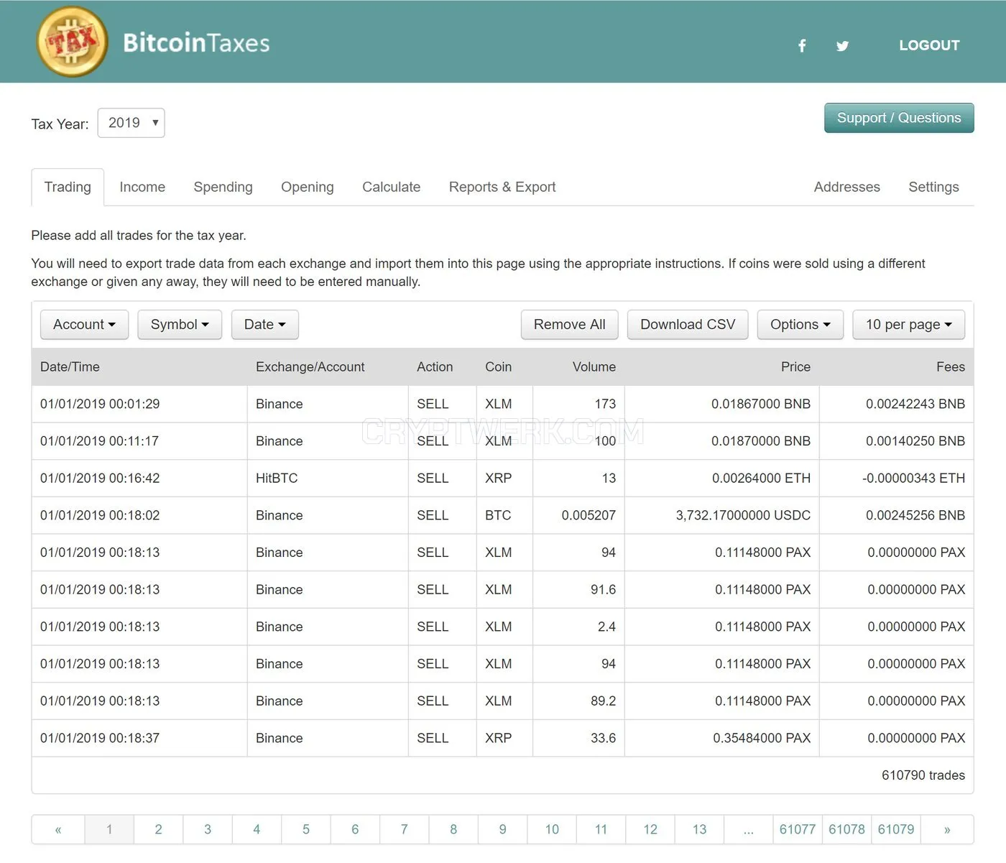The width and height of the screenshot is (1006, 863).
Task: Click the 3,732.17000000 USDC price cell
Action: click(x=722, y=515)
